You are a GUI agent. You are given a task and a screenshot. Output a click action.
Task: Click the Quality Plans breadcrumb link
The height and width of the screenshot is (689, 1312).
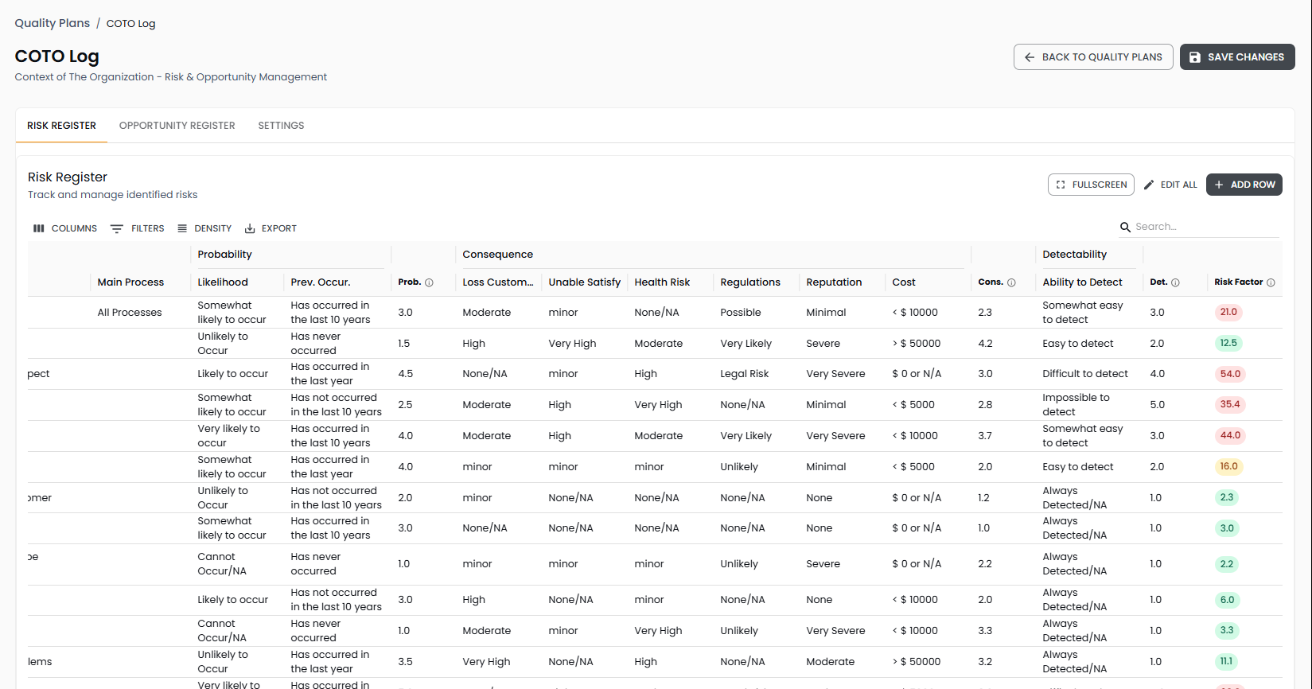[x=52, y=23]
